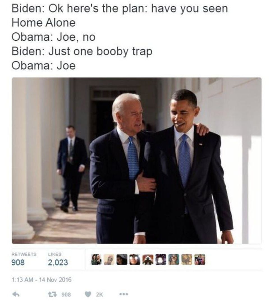The height and width of the screenshot is (303, 275).
Task: Open fifth liker avatar with hands covering face
Action: (x=148, y=259)
